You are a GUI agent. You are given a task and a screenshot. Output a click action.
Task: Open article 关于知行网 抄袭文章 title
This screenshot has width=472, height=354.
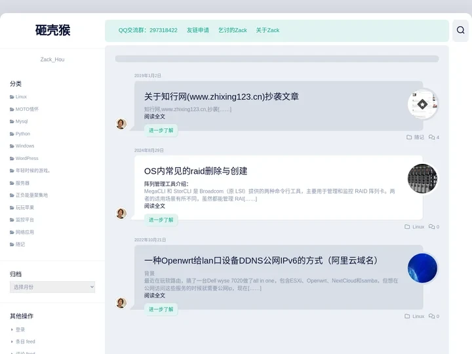(222, 96)
